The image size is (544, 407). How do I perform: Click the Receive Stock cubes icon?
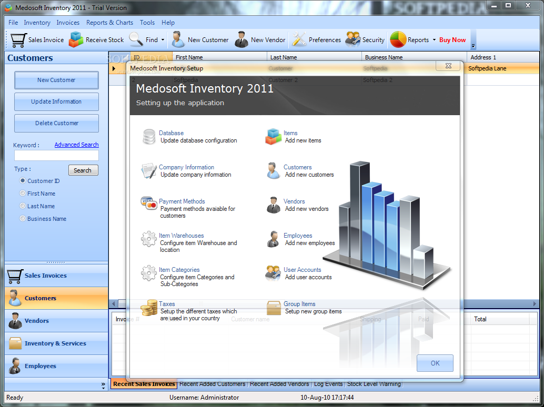(76, 39)
